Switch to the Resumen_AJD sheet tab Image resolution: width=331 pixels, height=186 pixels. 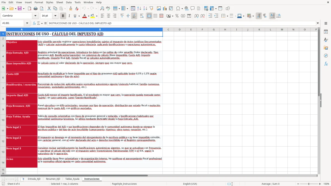pos(53,179)
